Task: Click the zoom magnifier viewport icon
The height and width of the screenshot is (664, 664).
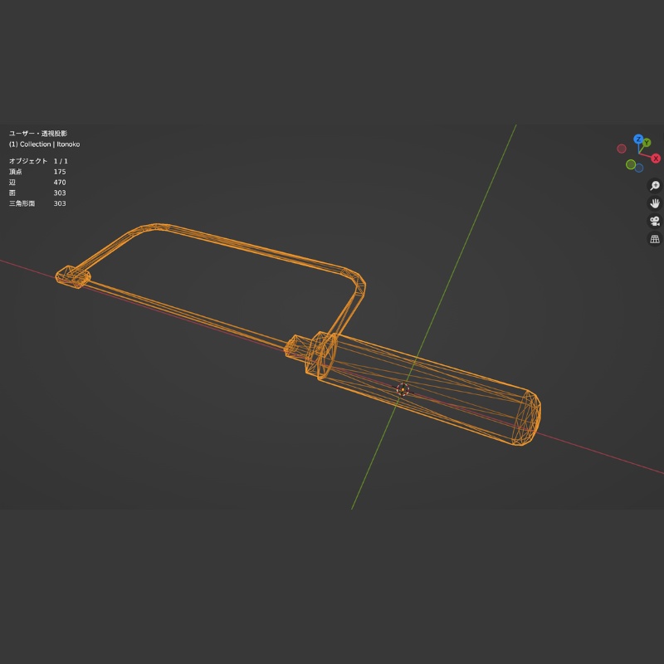Action: tap(655, 185)
